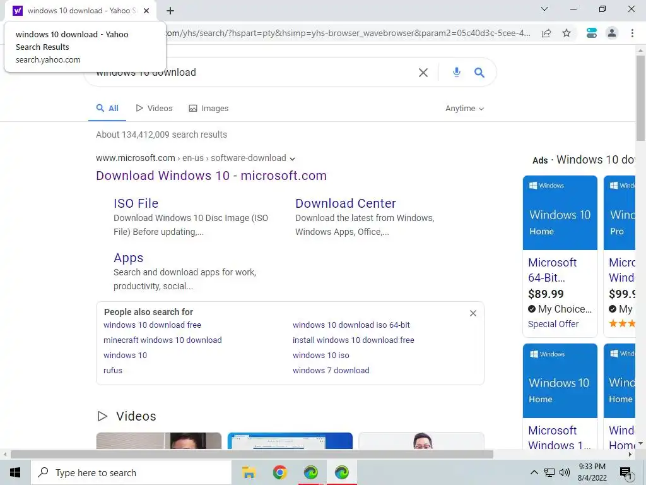Open the lower Windows 10 Home ad image

pos(560,381)
